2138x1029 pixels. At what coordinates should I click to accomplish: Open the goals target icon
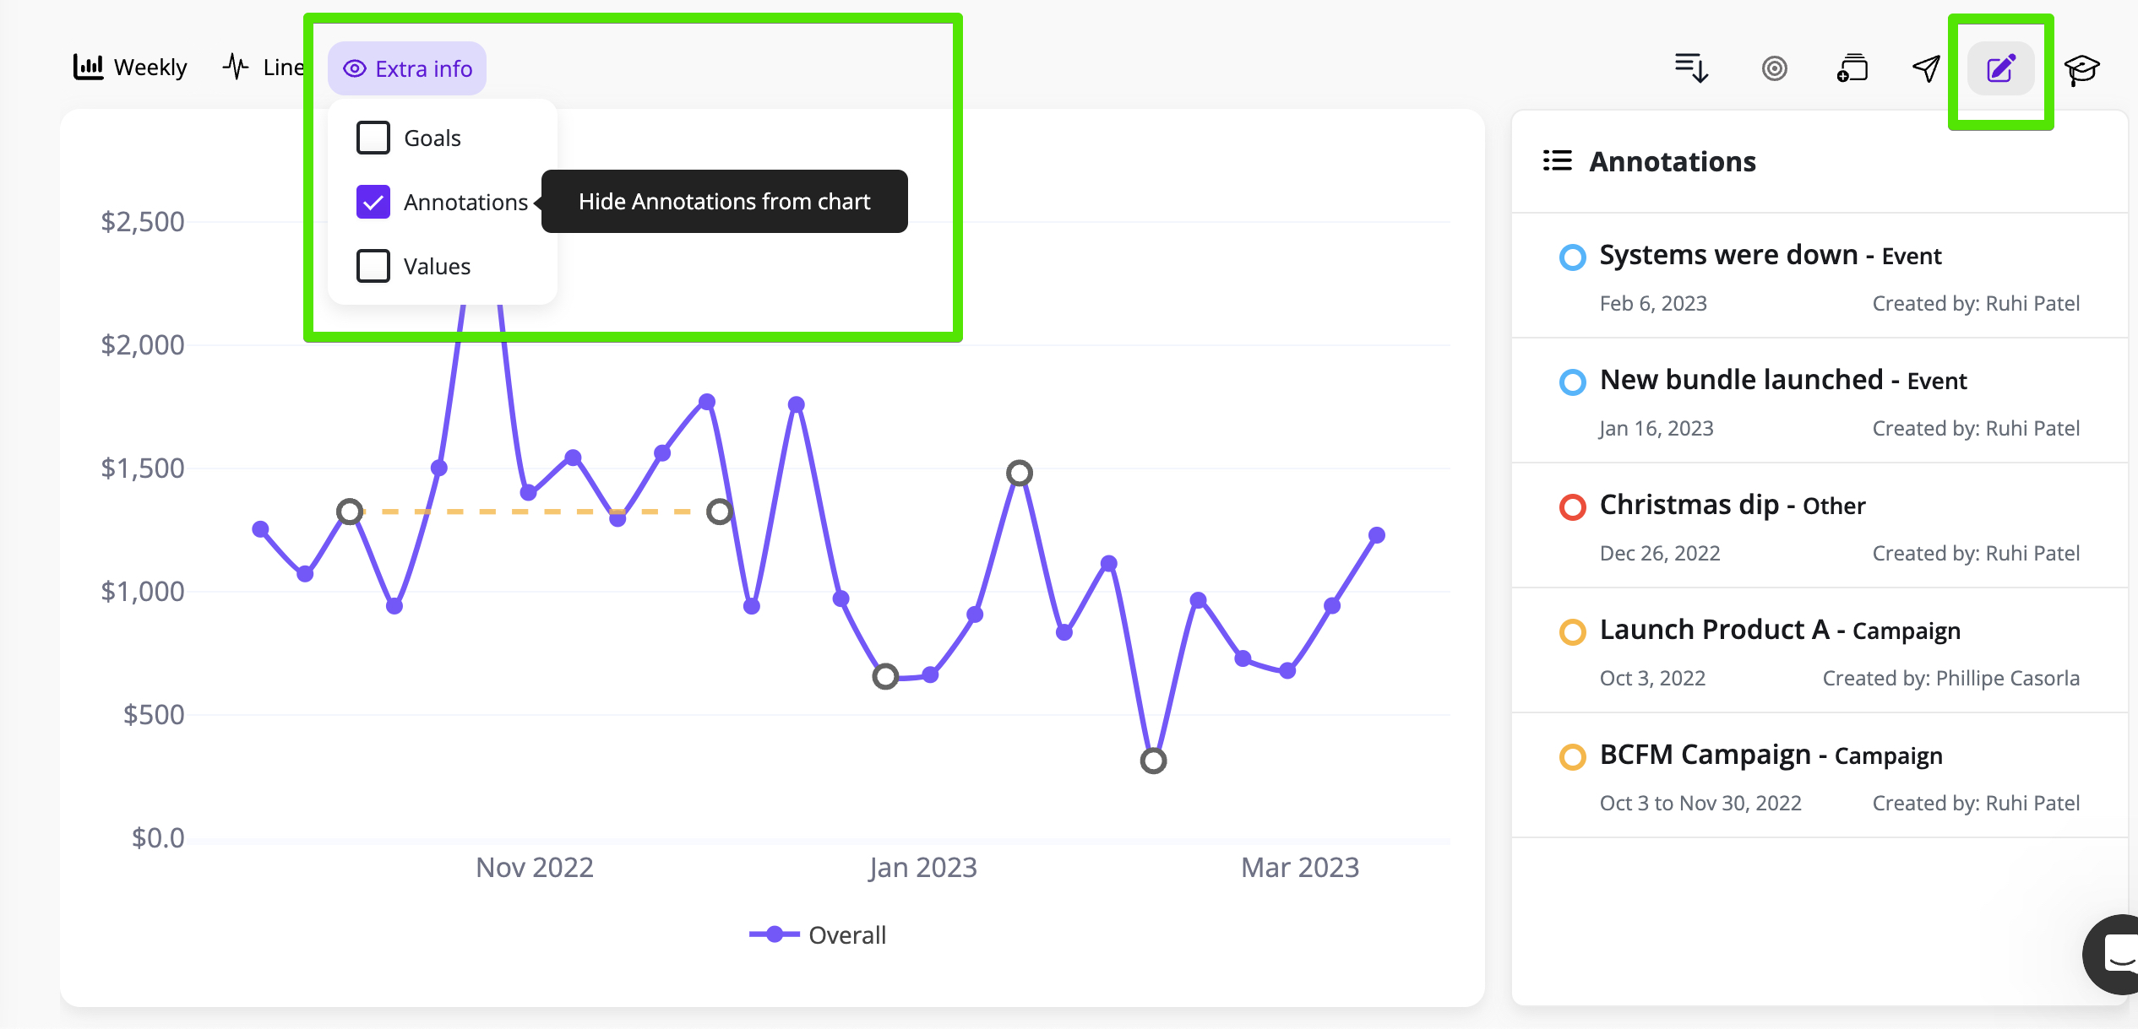tap(1774, 68)
